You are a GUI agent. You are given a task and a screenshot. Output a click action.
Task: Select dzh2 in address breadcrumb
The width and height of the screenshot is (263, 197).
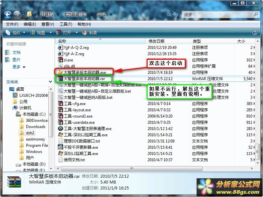point(101,14)
